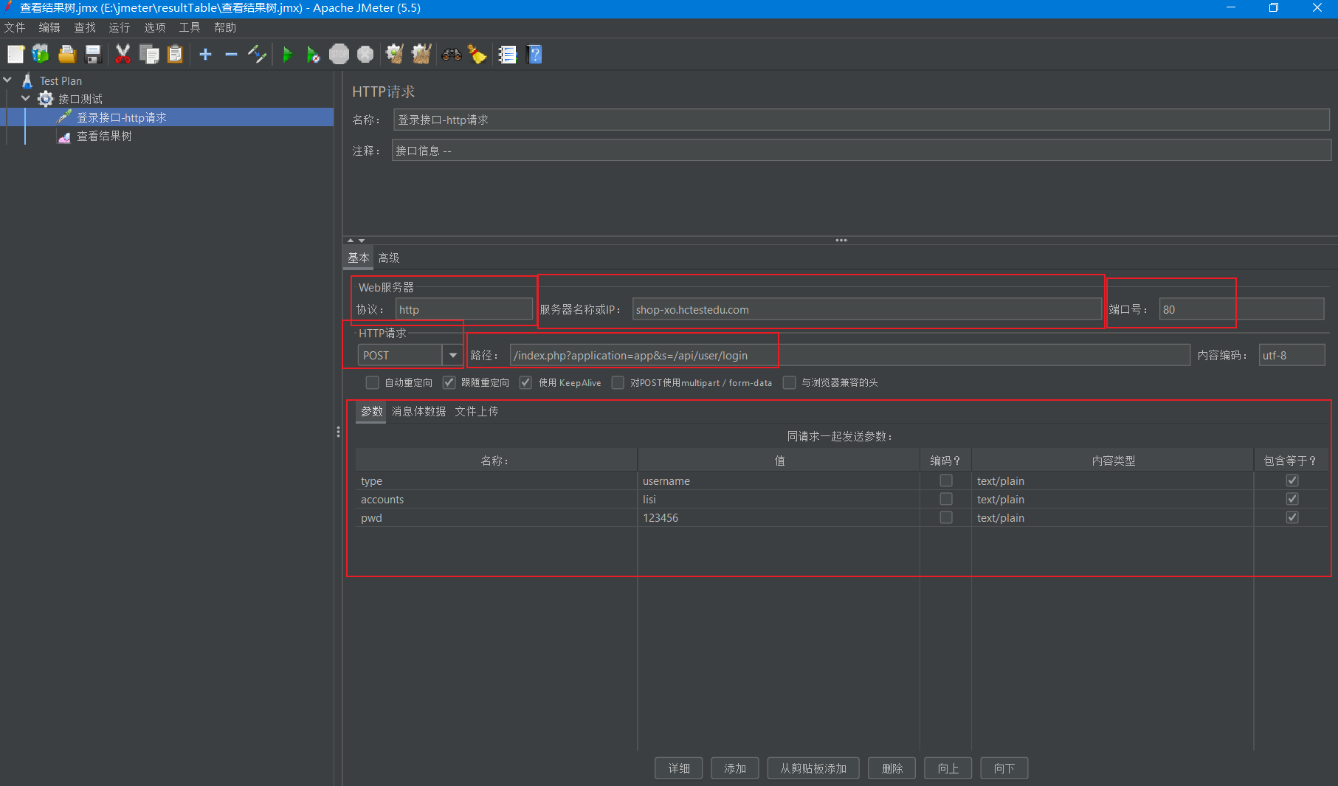Viewport: 1338px width, 786px height.
Task: Open the 选项 menu
Action: [x=155, y=27]
